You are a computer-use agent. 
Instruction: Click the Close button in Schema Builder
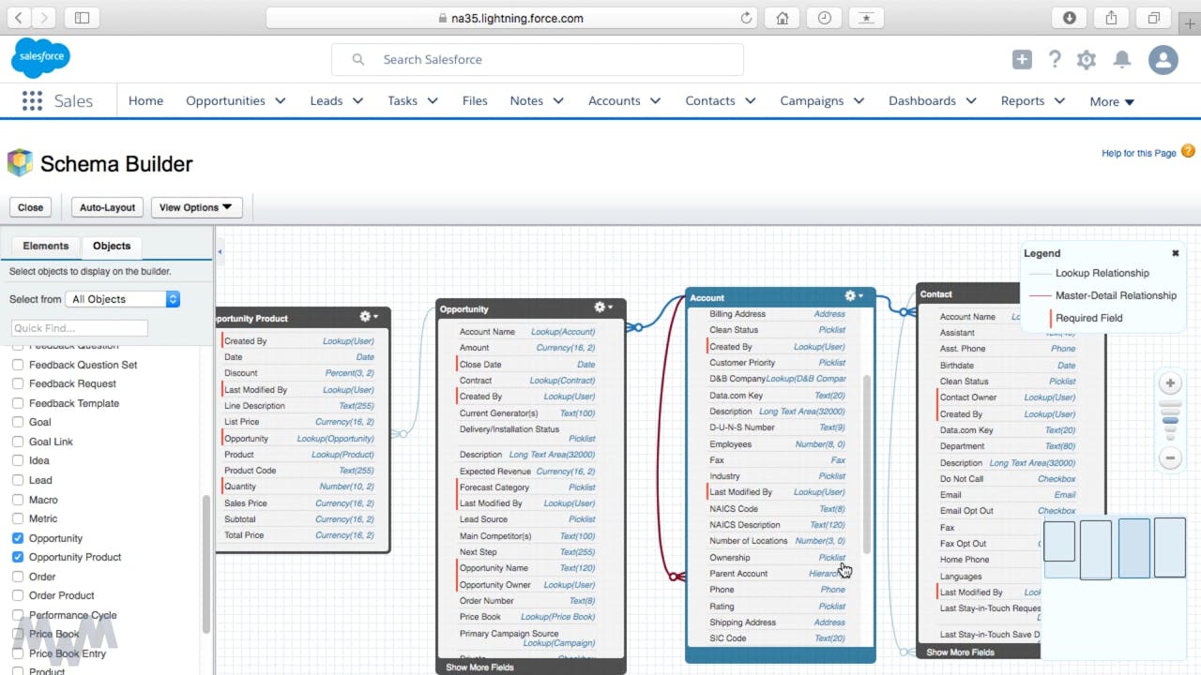coord(30,207)
